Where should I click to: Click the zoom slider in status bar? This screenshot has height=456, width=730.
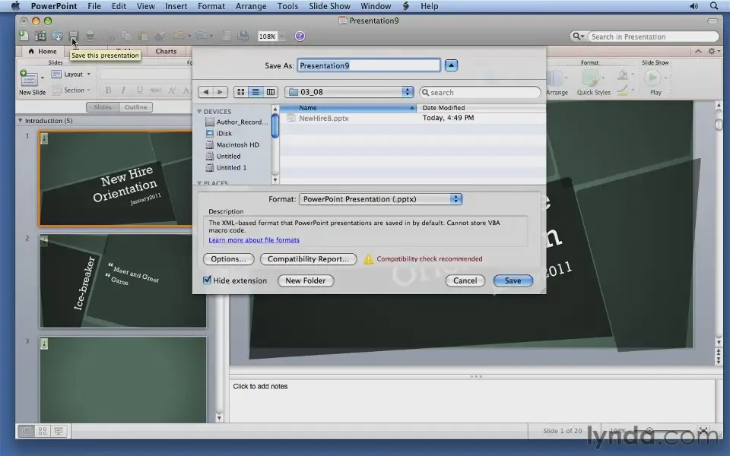(649, 431)
